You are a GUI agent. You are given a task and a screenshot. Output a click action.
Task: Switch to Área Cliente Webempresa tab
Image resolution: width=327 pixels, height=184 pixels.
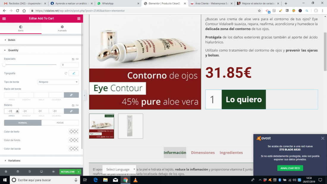pyautogui.click(x=211, y=4)
